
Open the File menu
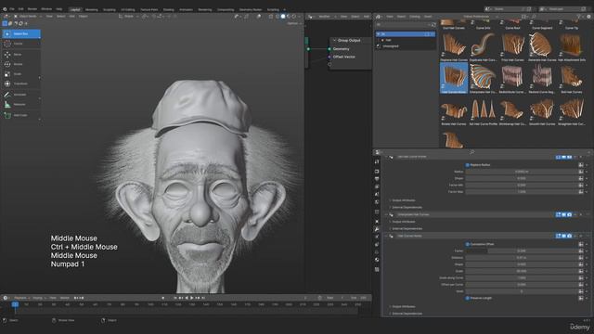[x=12, y=9]
